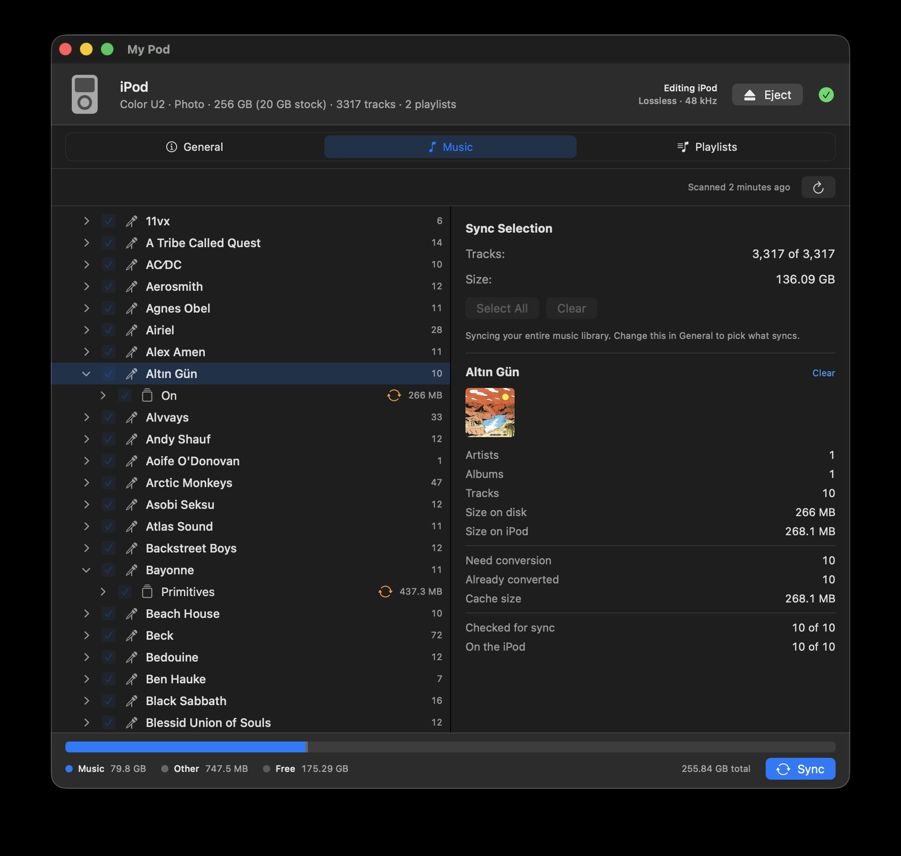This screenshot has height=856, width=901.
Task: Click the green sync status checkmark icon
Action: tap(826, 95)
